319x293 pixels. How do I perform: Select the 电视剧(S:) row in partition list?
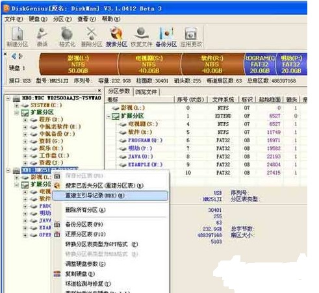click(x=205, y=124)
